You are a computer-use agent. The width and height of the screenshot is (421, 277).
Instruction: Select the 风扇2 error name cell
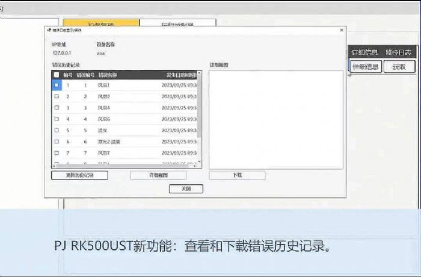click(x=103, y=96)
